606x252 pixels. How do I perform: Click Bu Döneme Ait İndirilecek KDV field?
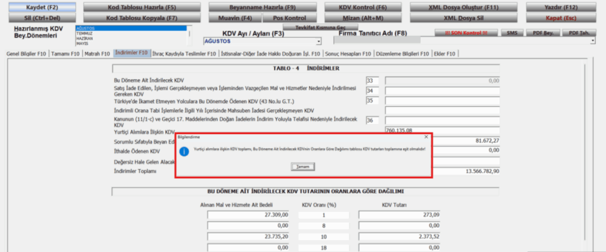(443, 81)
